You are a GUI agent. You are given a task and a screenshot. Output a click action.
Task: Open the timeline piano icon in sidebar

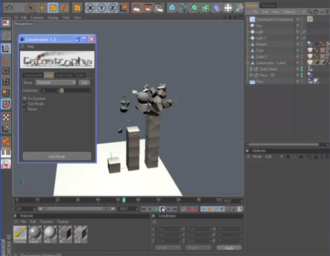click(x=5, y=153)
